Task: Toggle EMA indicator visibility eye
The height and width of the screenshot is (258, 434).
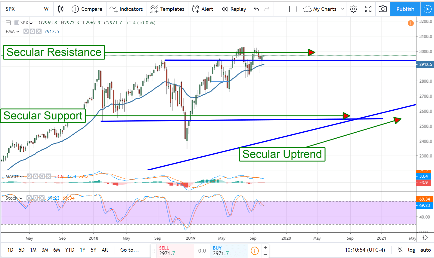Action: (26, 31)
